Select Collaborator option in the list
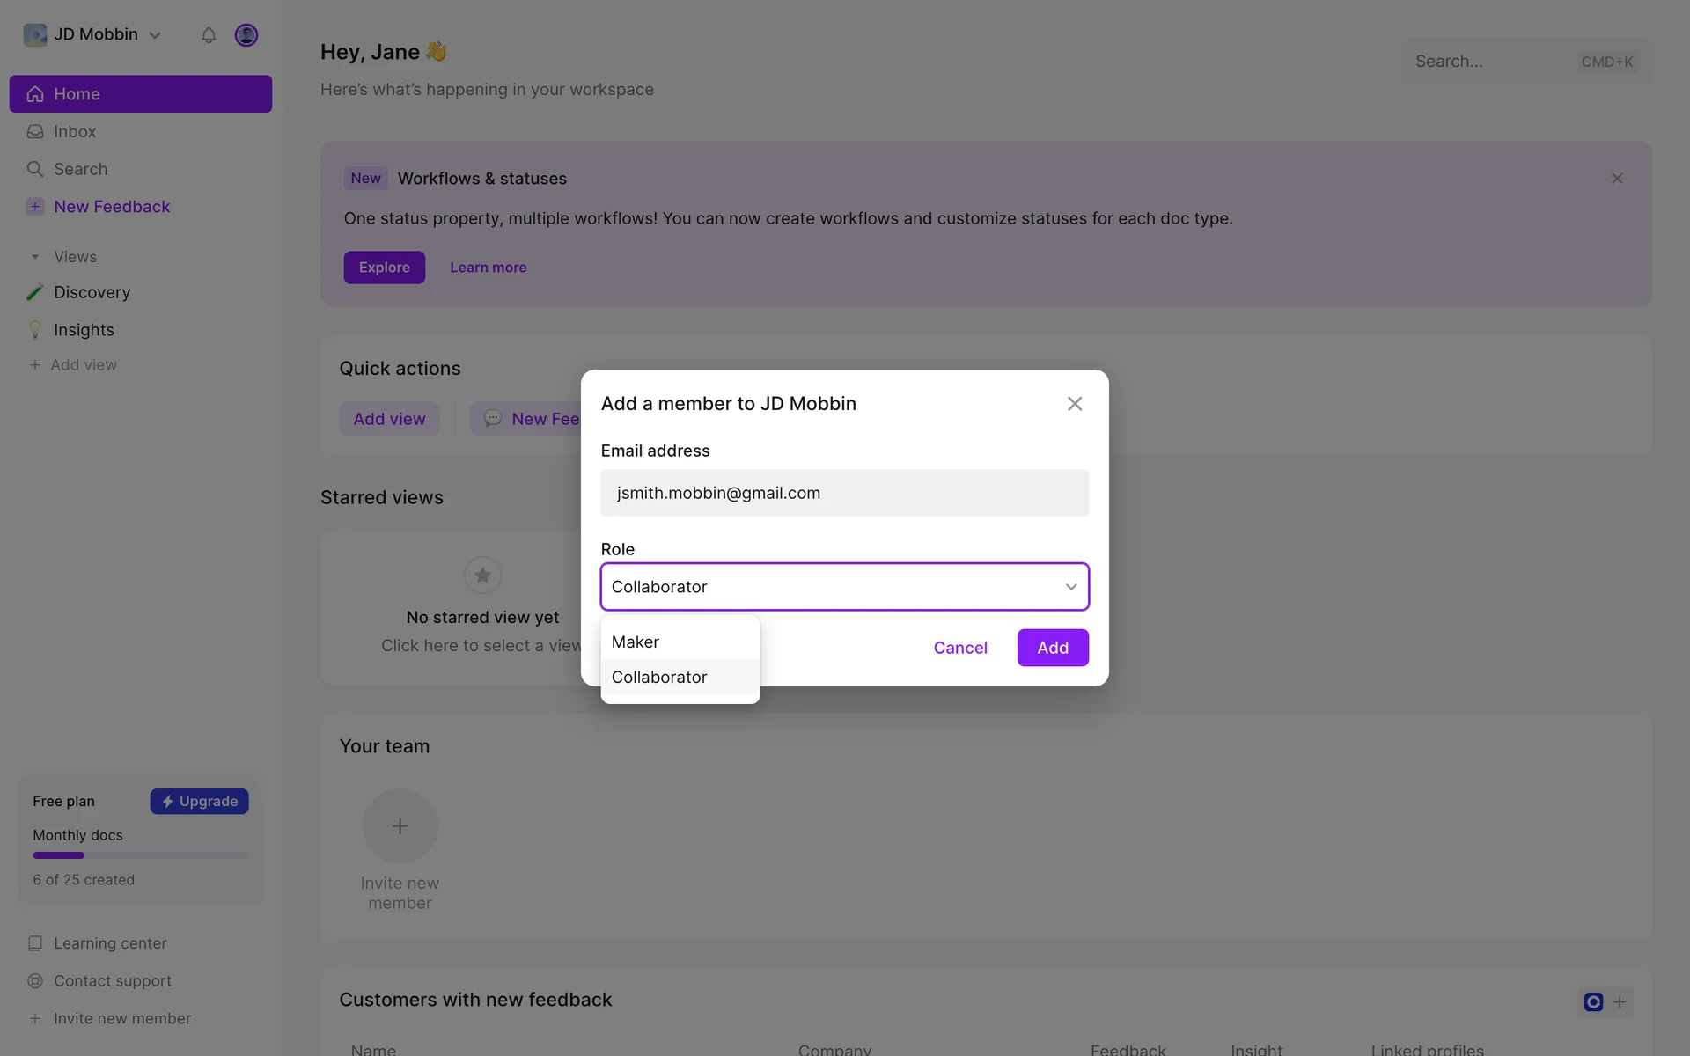The image size is (1690, 1056). point(659,678)
